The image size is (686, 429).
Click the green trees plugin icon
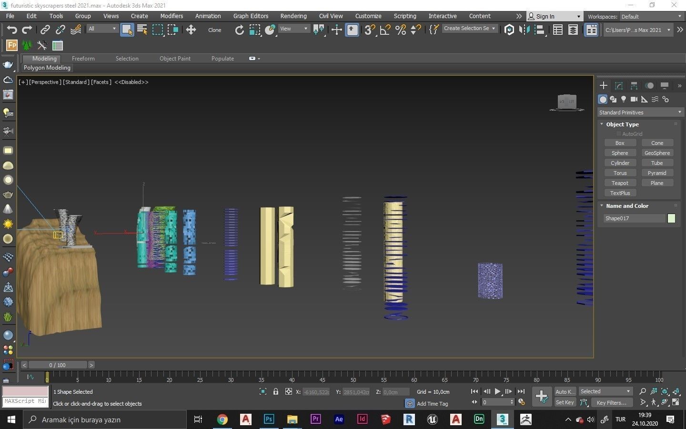(x=27, y=46)
